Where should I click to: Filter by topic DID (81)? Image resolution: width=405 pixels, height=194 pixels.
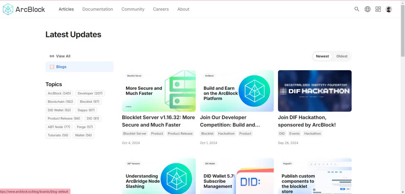pyautogui.click(x=93, y=119)
